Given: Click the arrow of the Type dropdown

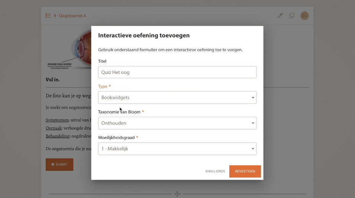Looking at the screenshot, I should 253,98.
